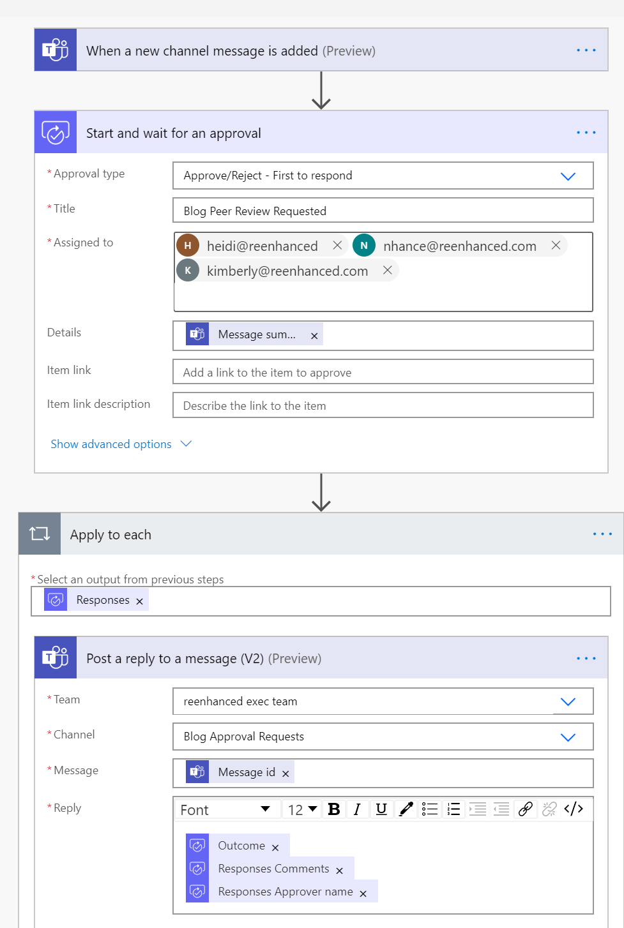Open the font size 12 selector
Image resolution: width=624 pixels, height=928 pixels.
tap(301, 809)
